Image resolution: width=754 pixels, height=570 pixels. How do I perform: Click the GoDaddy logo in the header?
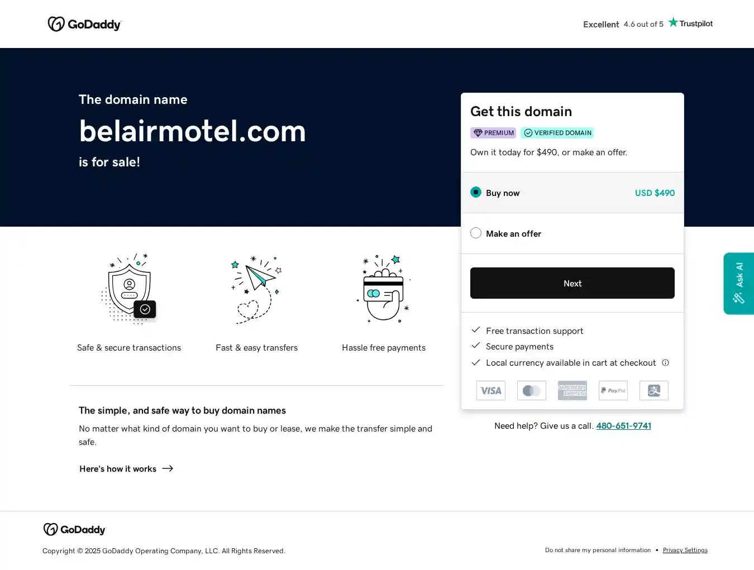(x=84, y=24)
